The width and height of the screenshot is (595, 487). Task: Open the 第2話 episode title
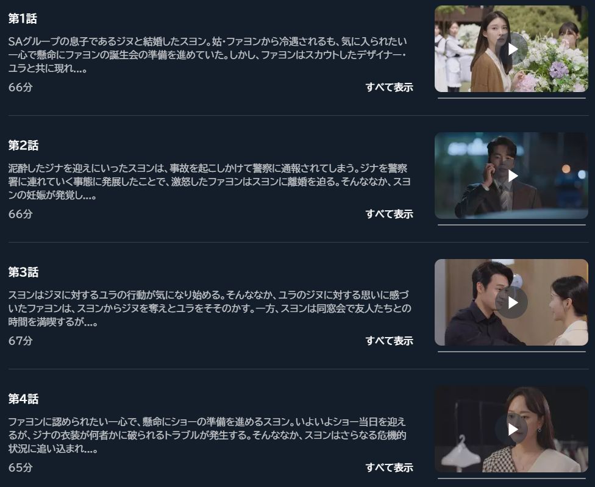pos(23,145)
